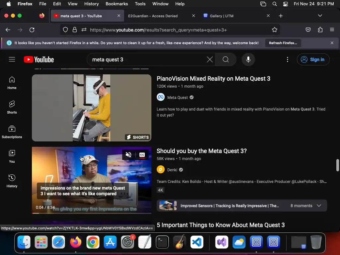Open macOS Control Center in menu bar
The width and height of the screenshot is (340, 255).
(285, 4)
